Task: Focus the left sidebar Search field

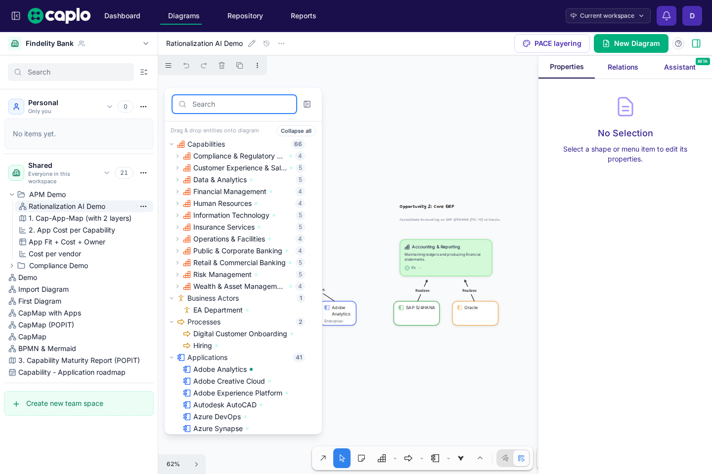Action: 71,72
